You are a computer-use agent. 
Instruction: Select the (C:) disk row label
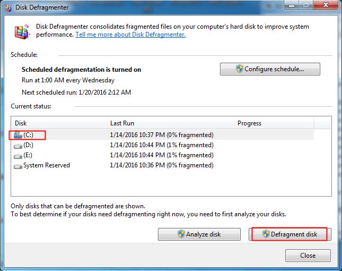click(x=28, y=135)
